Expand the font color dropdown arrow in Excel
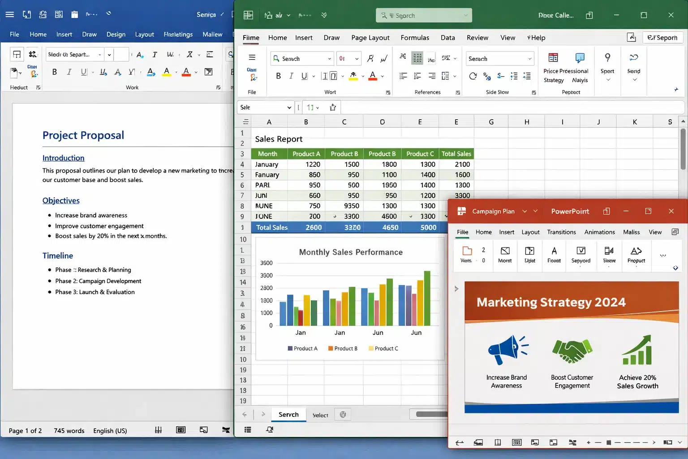This screenshot has width=688, height=459. 382,76
